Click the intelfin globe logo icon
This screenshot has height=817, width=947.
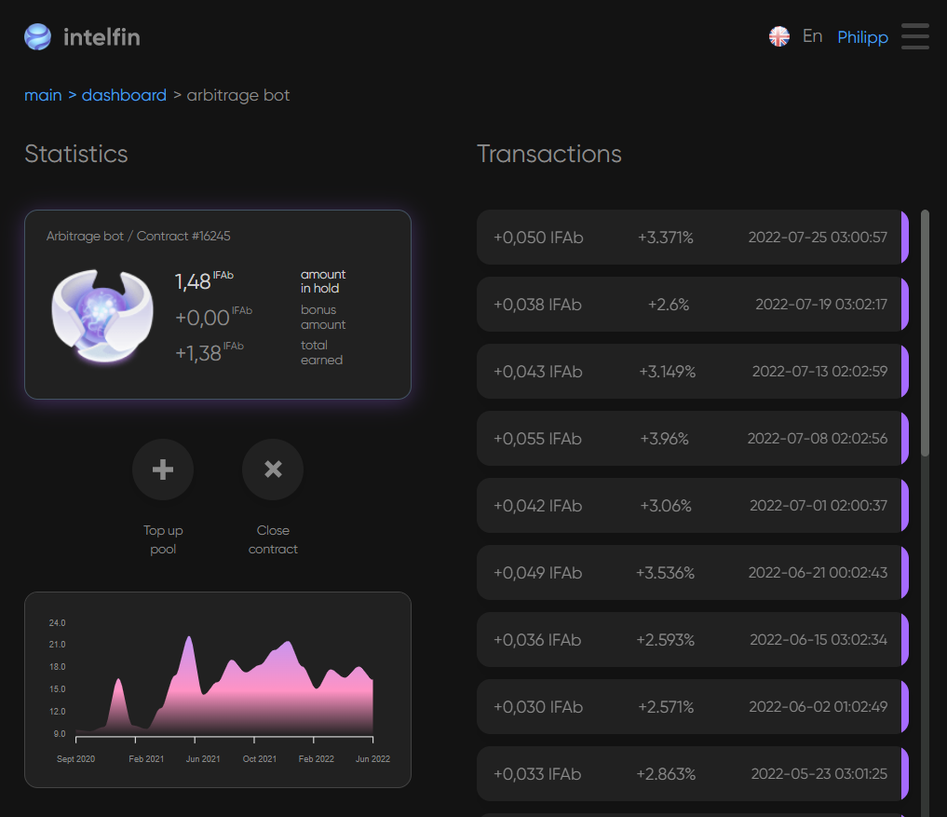click(x=38, y=37)
